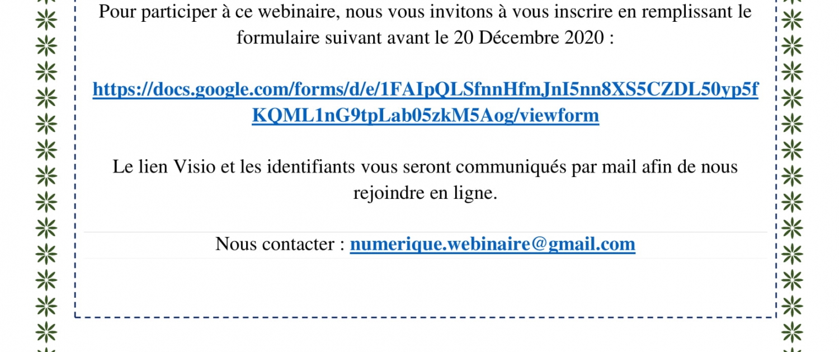The image size is (839, 352).
Task: Click the green star left of "Nous contacter"
Action: [x=46, y=253]
